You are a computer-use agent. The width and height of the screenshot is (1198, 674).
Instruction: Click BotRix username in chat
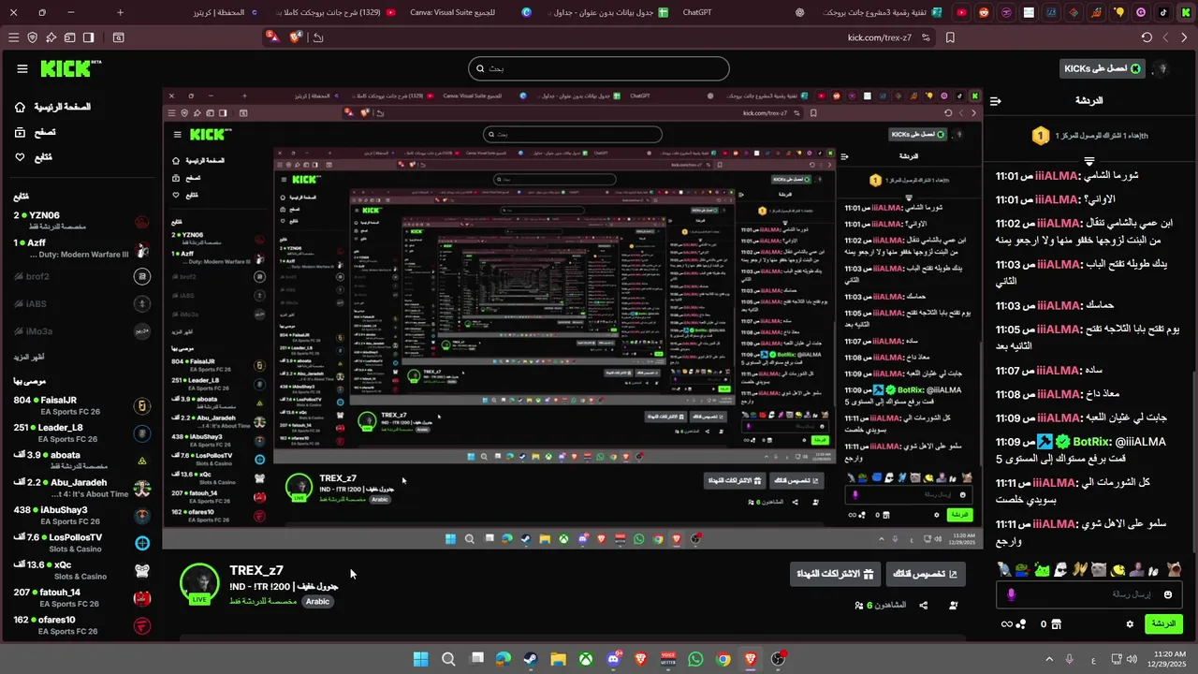tap(1091, 442)
